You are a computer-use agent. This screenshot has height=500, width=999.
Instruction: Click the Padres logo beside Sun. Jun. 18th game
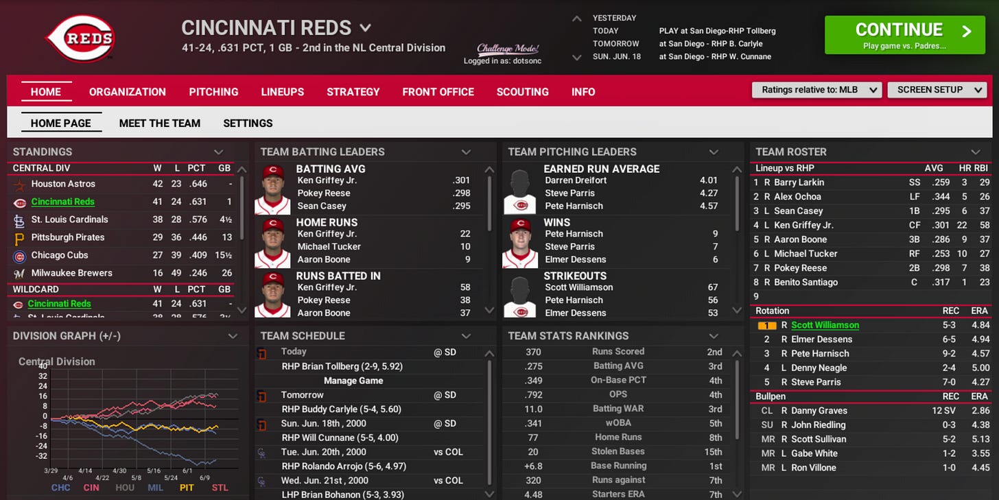(261, 425)
